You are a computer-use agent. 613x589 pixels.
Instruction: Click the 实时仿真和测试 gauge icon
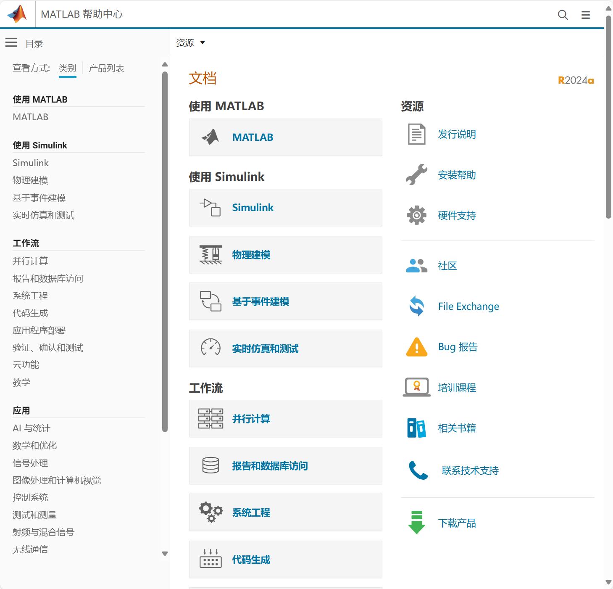210,348
